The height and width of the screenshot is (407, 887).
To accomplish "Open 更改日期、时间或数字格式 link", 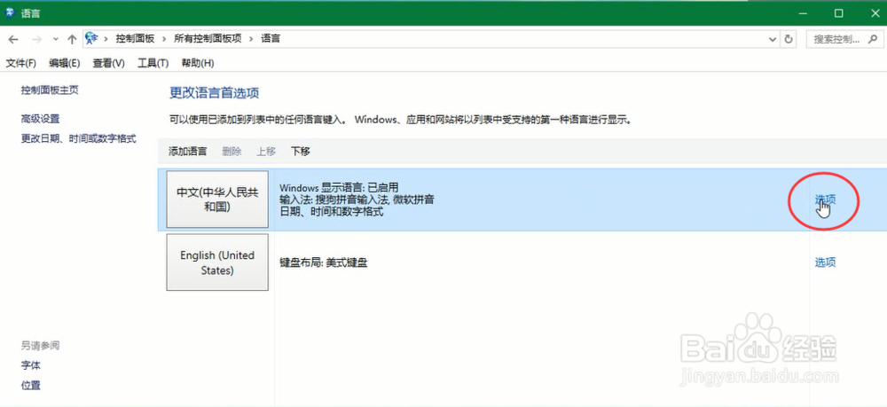I will pyautogui.click(x=79, y=138).
